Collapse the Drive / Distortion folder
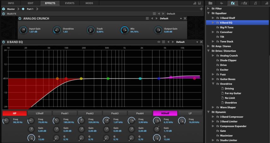Image resolution: width=270 pixels, height=143 pixels. pyautogui.click(x=208, y=51)
